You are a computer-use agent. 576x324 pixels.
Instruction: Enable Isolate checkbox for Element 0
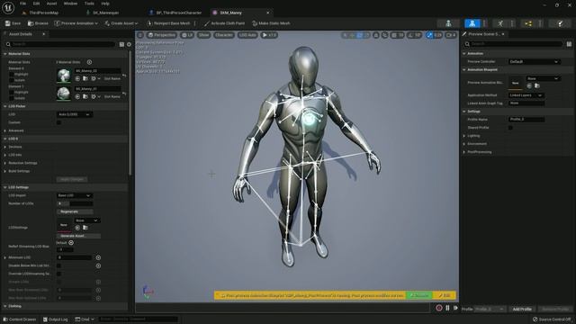(x=12, y=80)
